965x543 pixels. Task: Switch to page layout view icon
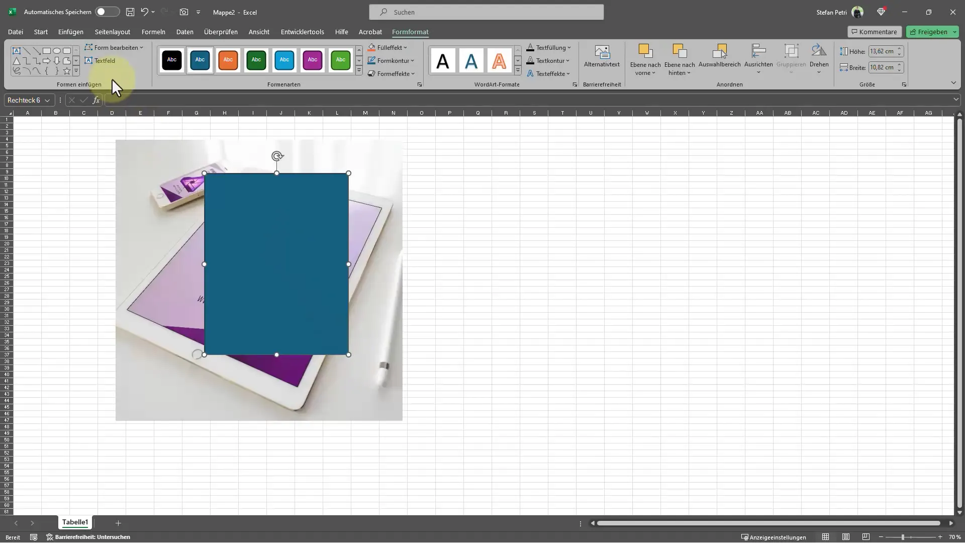(x=846, y=537)
